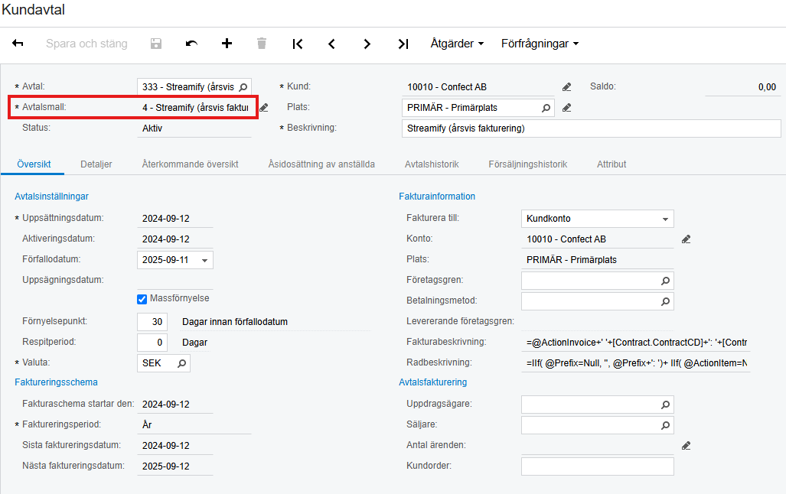Click the Avtalsinställningar section heading

(x=51, y=197)
